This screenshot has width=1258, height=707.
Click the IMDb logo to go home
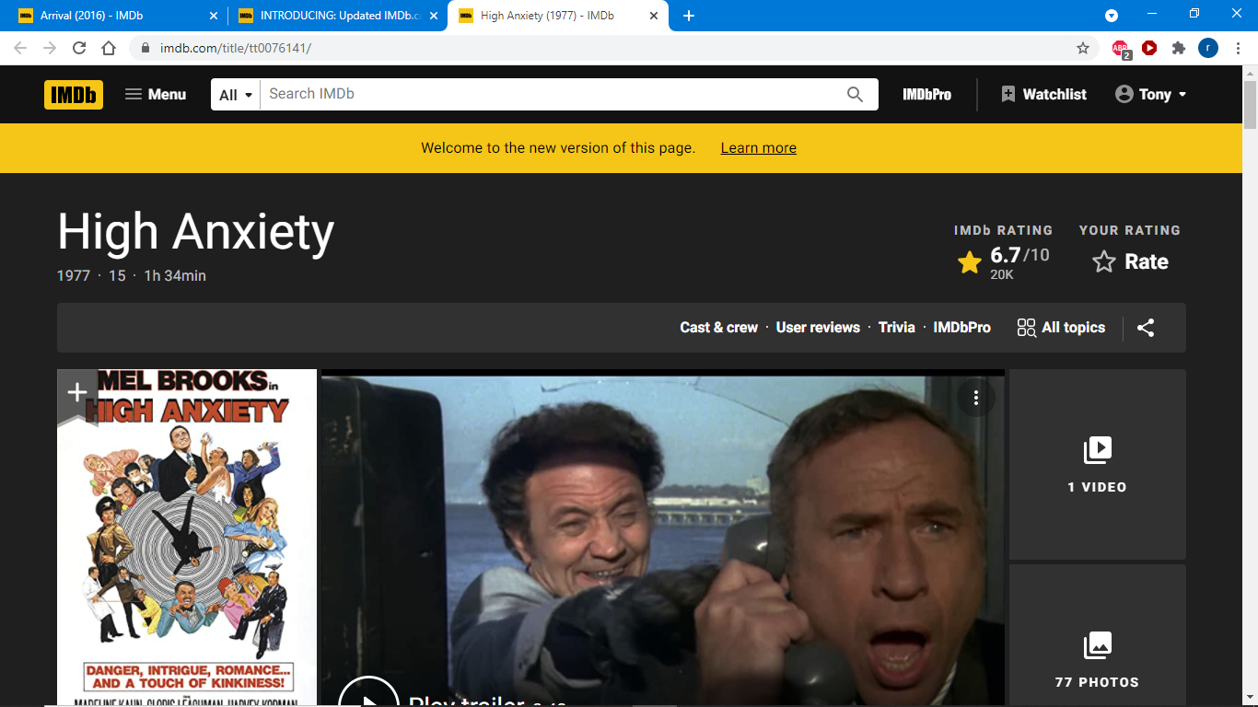coord(74,95)
